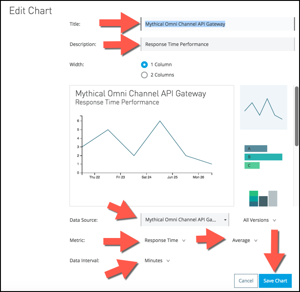Screen dimensions: 300x292
Task: Open the Response Time metric dropdown
Action: 165,240
